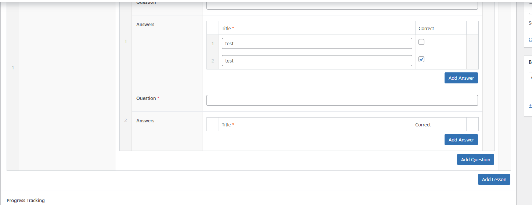The width and height of the screenshot is (532, 205).
Task: Click the Progress Tracking section heading
Action: (x=26, y=200)
